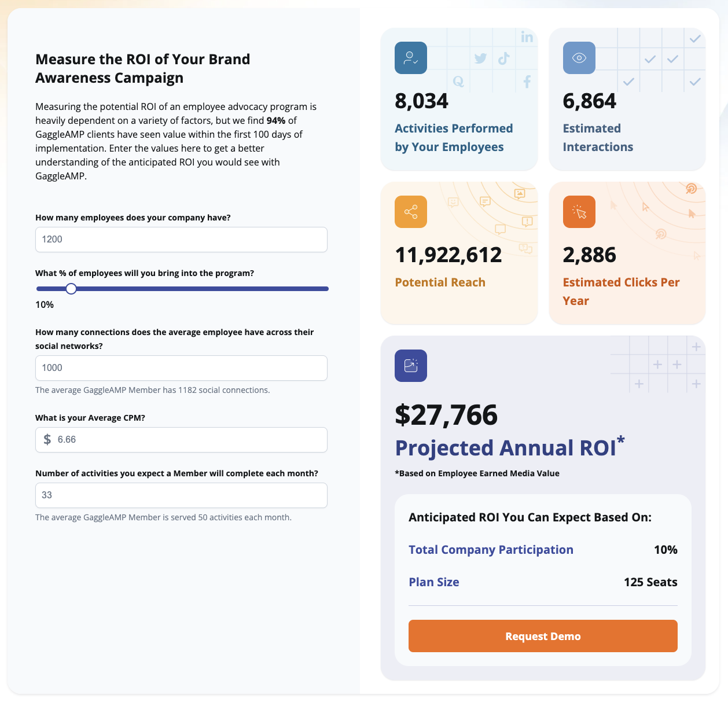Click the $27,766 ROI value

tap(446, 415)
